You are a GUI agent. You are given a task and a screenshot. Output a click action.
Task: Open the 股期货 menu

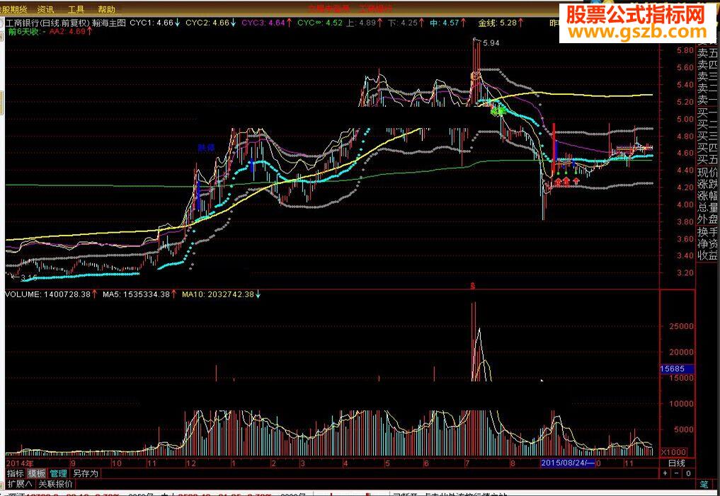pyautogui.click(x=13, y=9)
